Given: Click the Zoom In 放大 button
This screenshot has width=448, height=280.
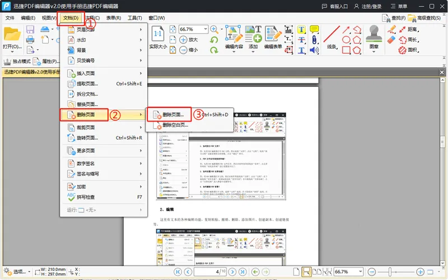Looking at the screenshot, I should tap(188, 40).
